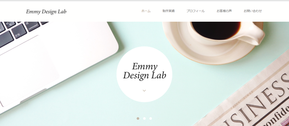Click the Emmy Design Lab circle title text
289x126 pixels.
(144, 71)
